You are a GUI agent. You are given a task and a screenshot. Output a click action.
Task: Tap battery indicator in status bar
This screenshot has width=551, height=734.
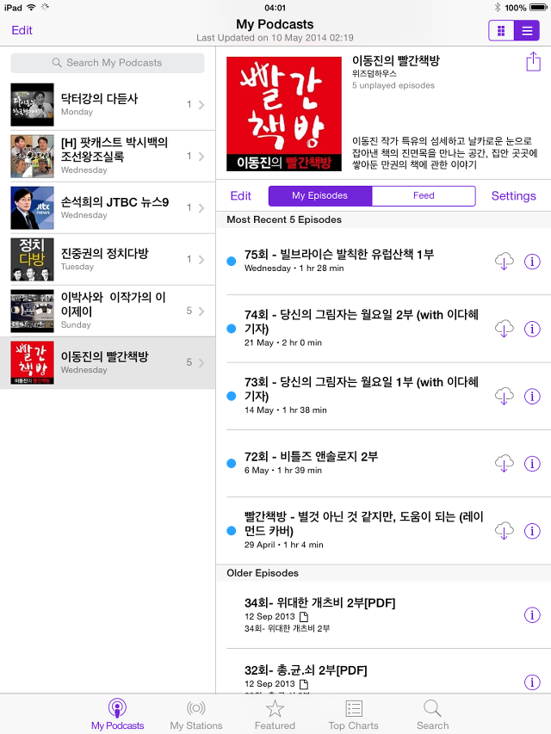coord(538,8)
